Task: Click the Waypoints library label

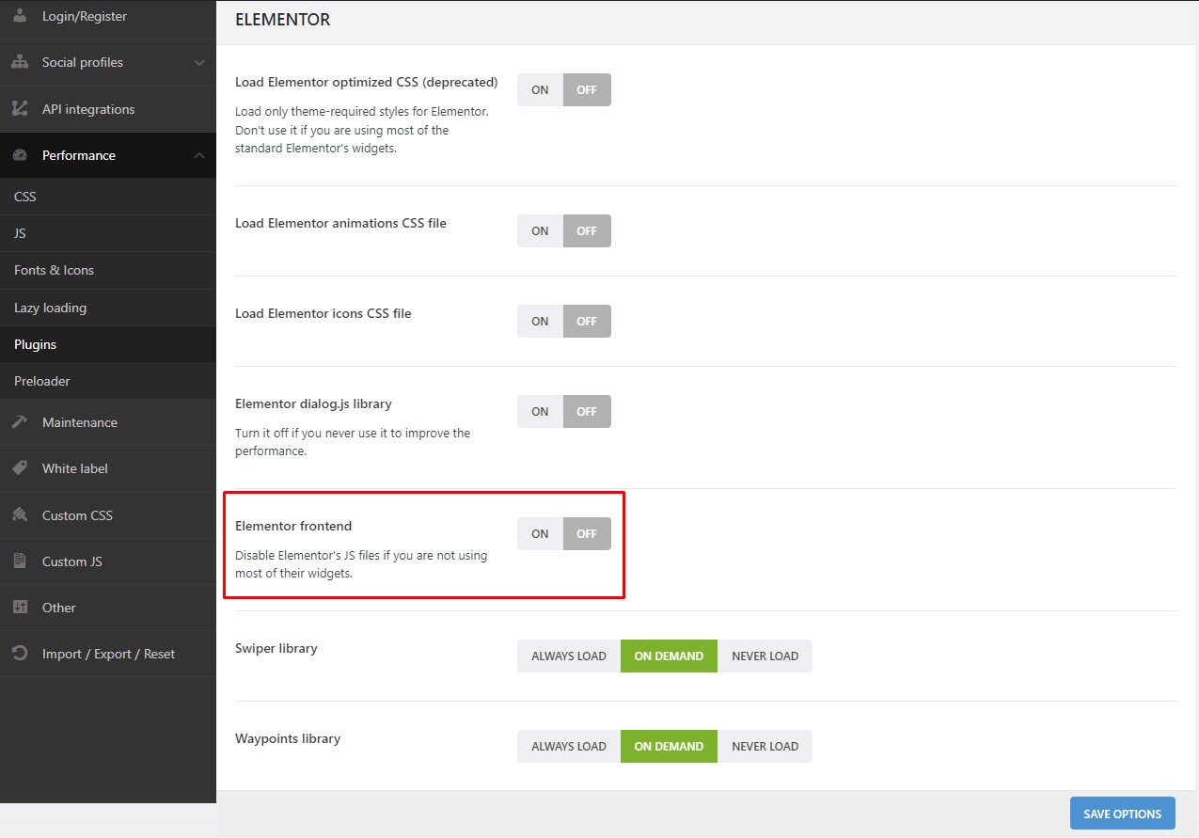Action: tap(288, 738)
